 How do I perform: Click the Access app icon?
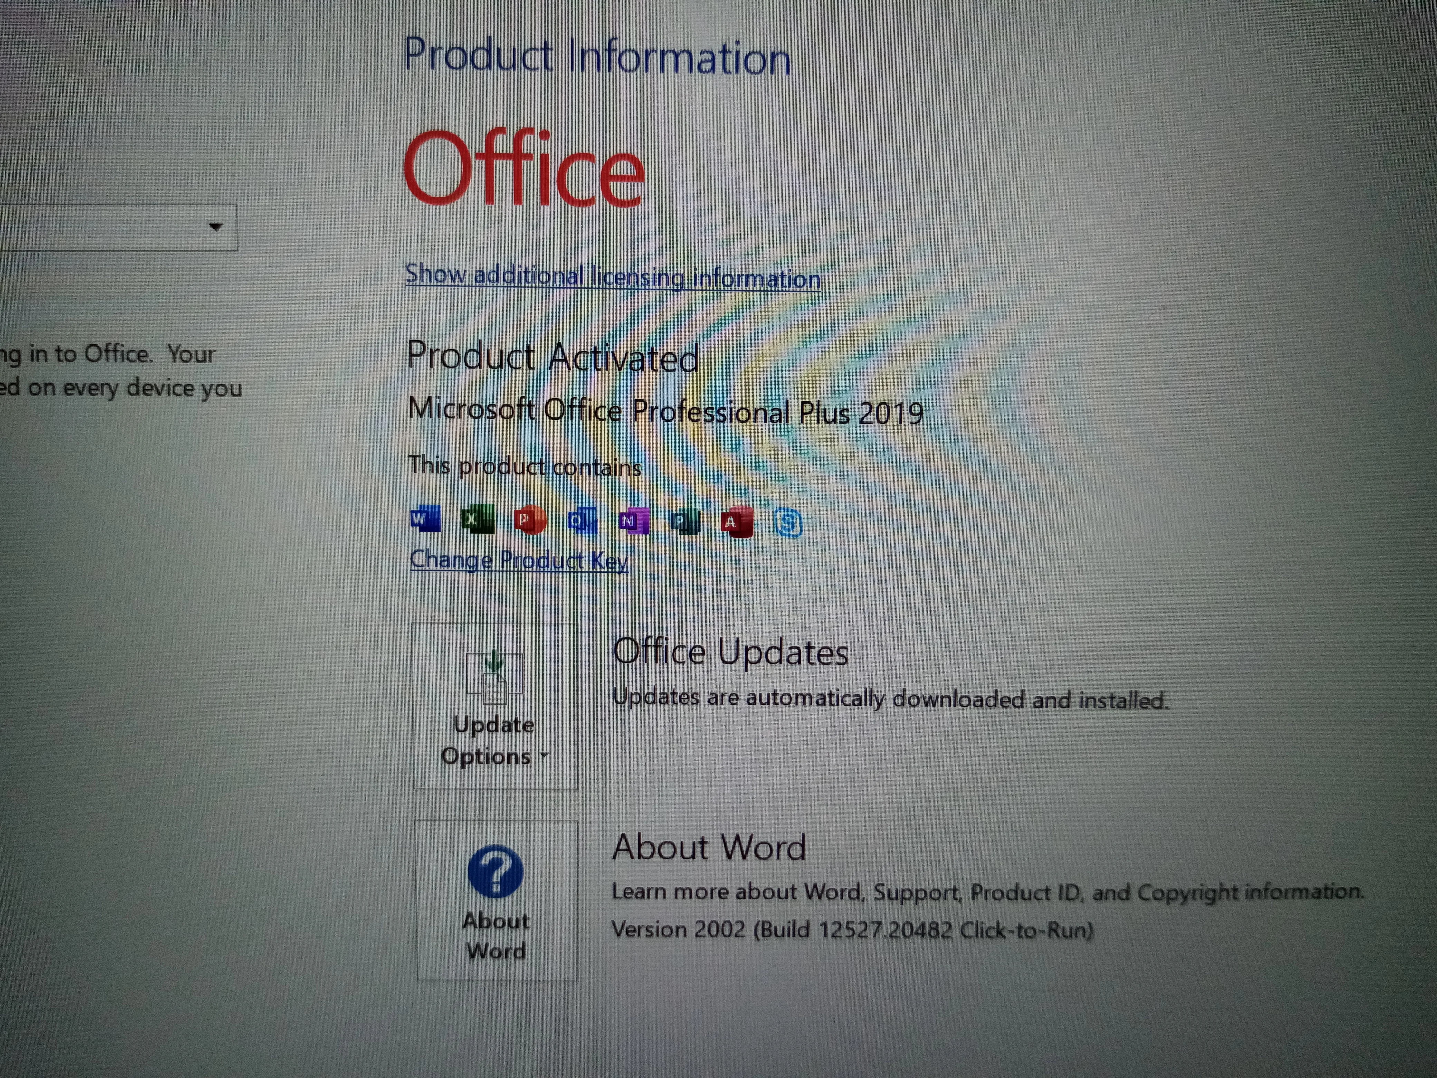[737, 522]
